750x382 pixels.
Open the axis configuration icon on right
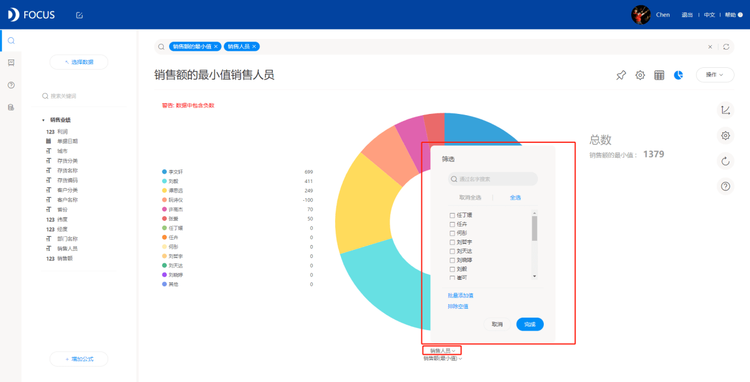click(x=726, y=110)
